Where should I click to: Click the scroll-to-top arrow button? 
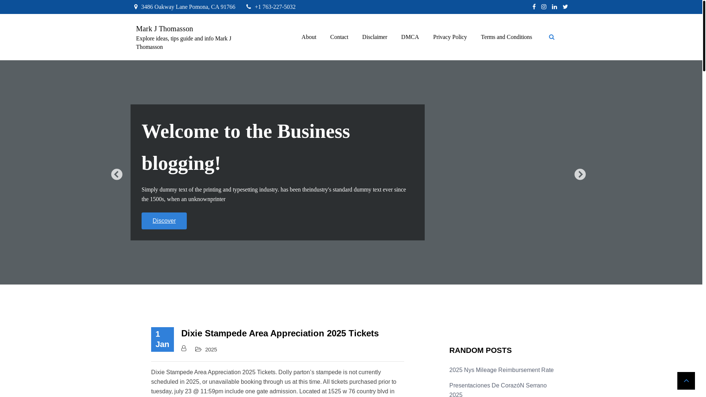(686, 380)
